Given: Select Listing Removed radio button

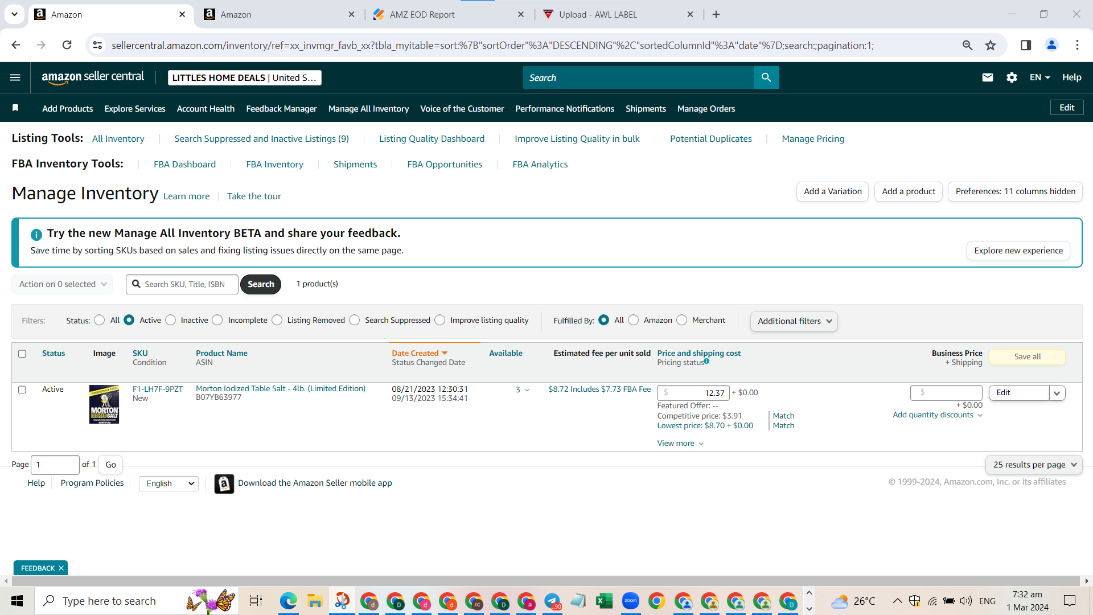Looking at the screenshot, I should pyautogui.click(x=277, y=320).
